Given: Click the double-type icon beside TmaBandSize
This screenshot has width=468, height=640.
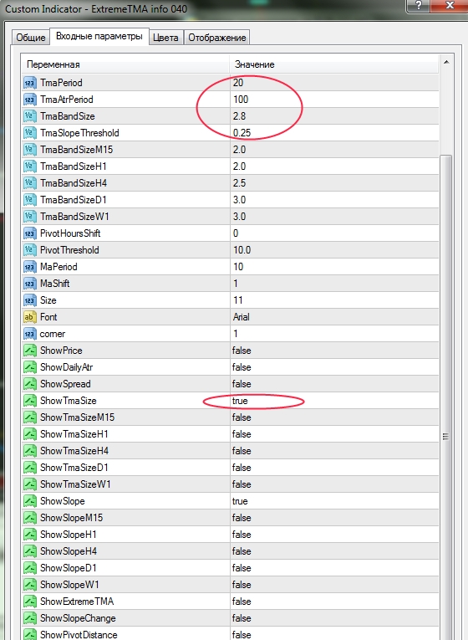Looking at the screenshot, I should tap(30, 116).
